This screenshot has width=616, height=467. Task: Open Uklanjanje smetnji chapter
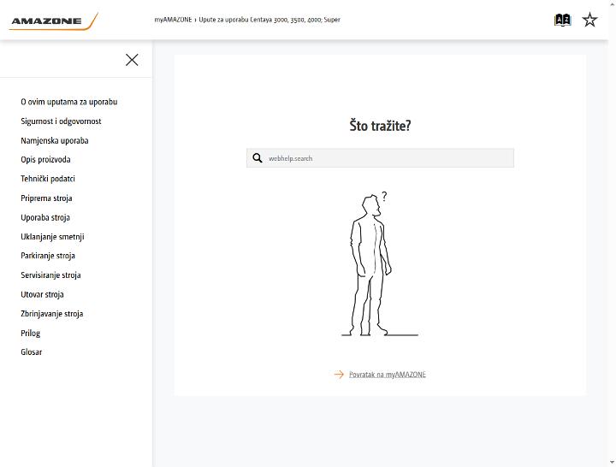(x=53, y=236)
